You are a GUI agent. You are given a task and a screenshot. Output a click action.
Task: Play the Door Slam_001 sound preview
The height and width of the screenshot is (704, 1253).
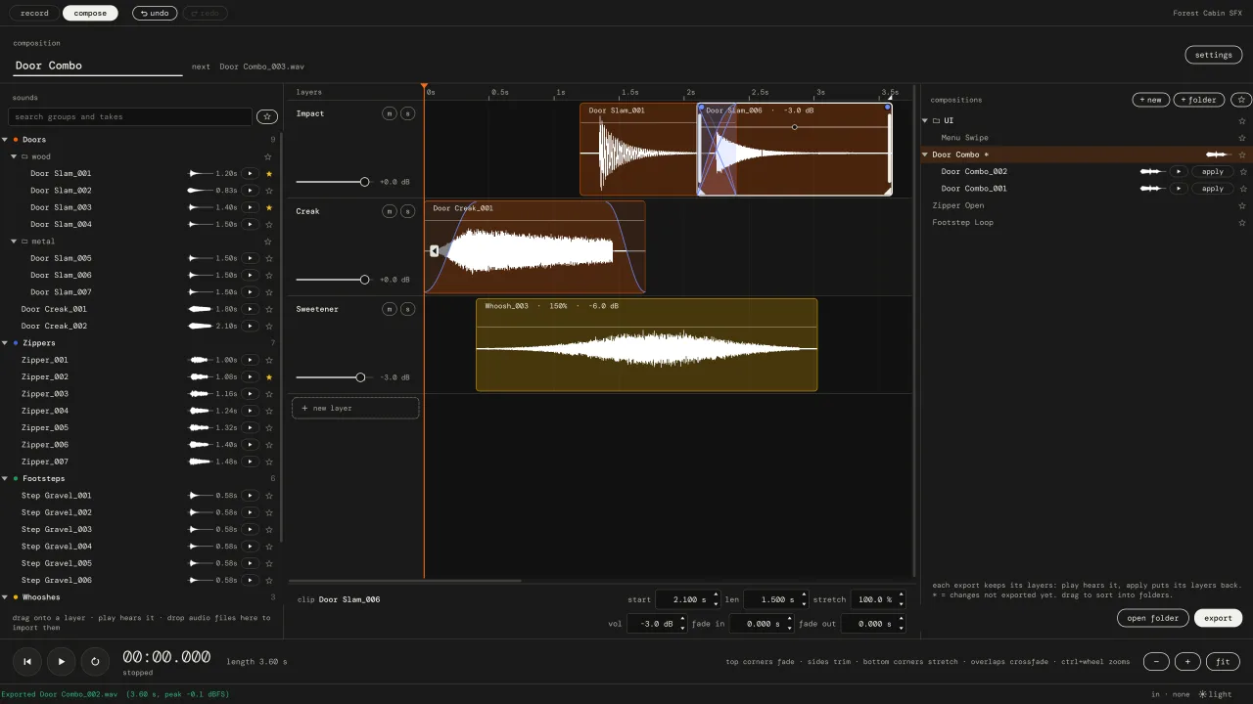coord(251,173)
